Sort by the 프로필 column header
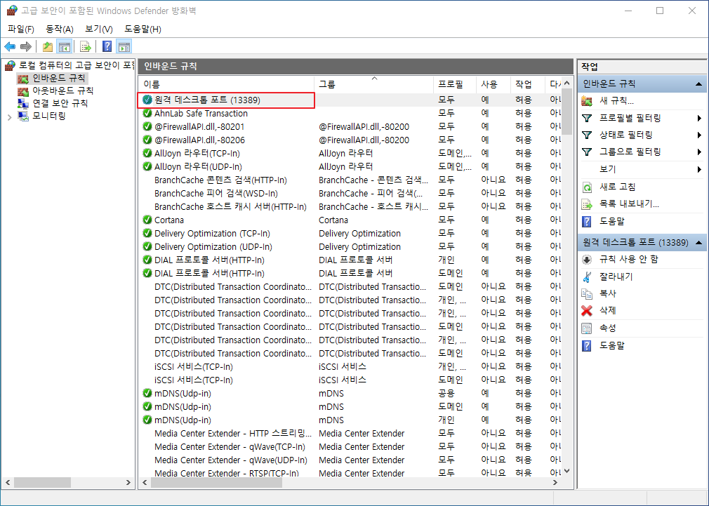 [x=454, y=84]
